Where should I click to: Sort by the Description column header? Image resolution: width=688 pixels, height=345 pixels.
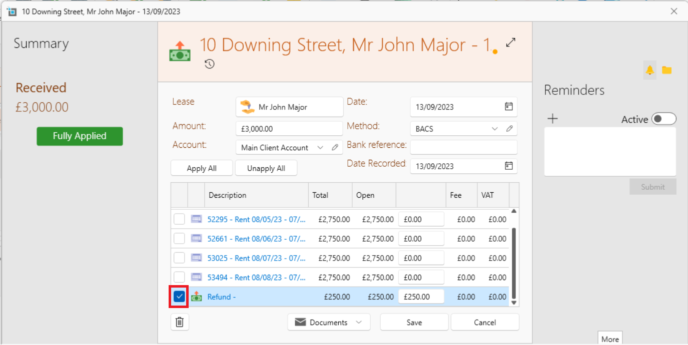[256, 195]
